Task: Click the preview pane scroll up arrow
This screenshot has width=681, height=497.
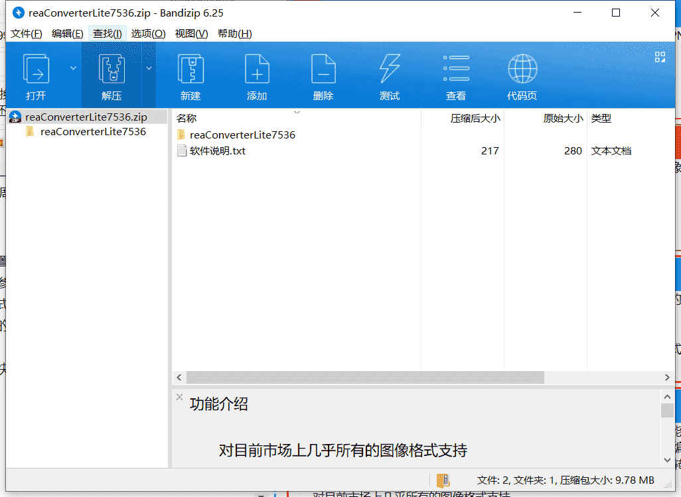Action: 667,397
